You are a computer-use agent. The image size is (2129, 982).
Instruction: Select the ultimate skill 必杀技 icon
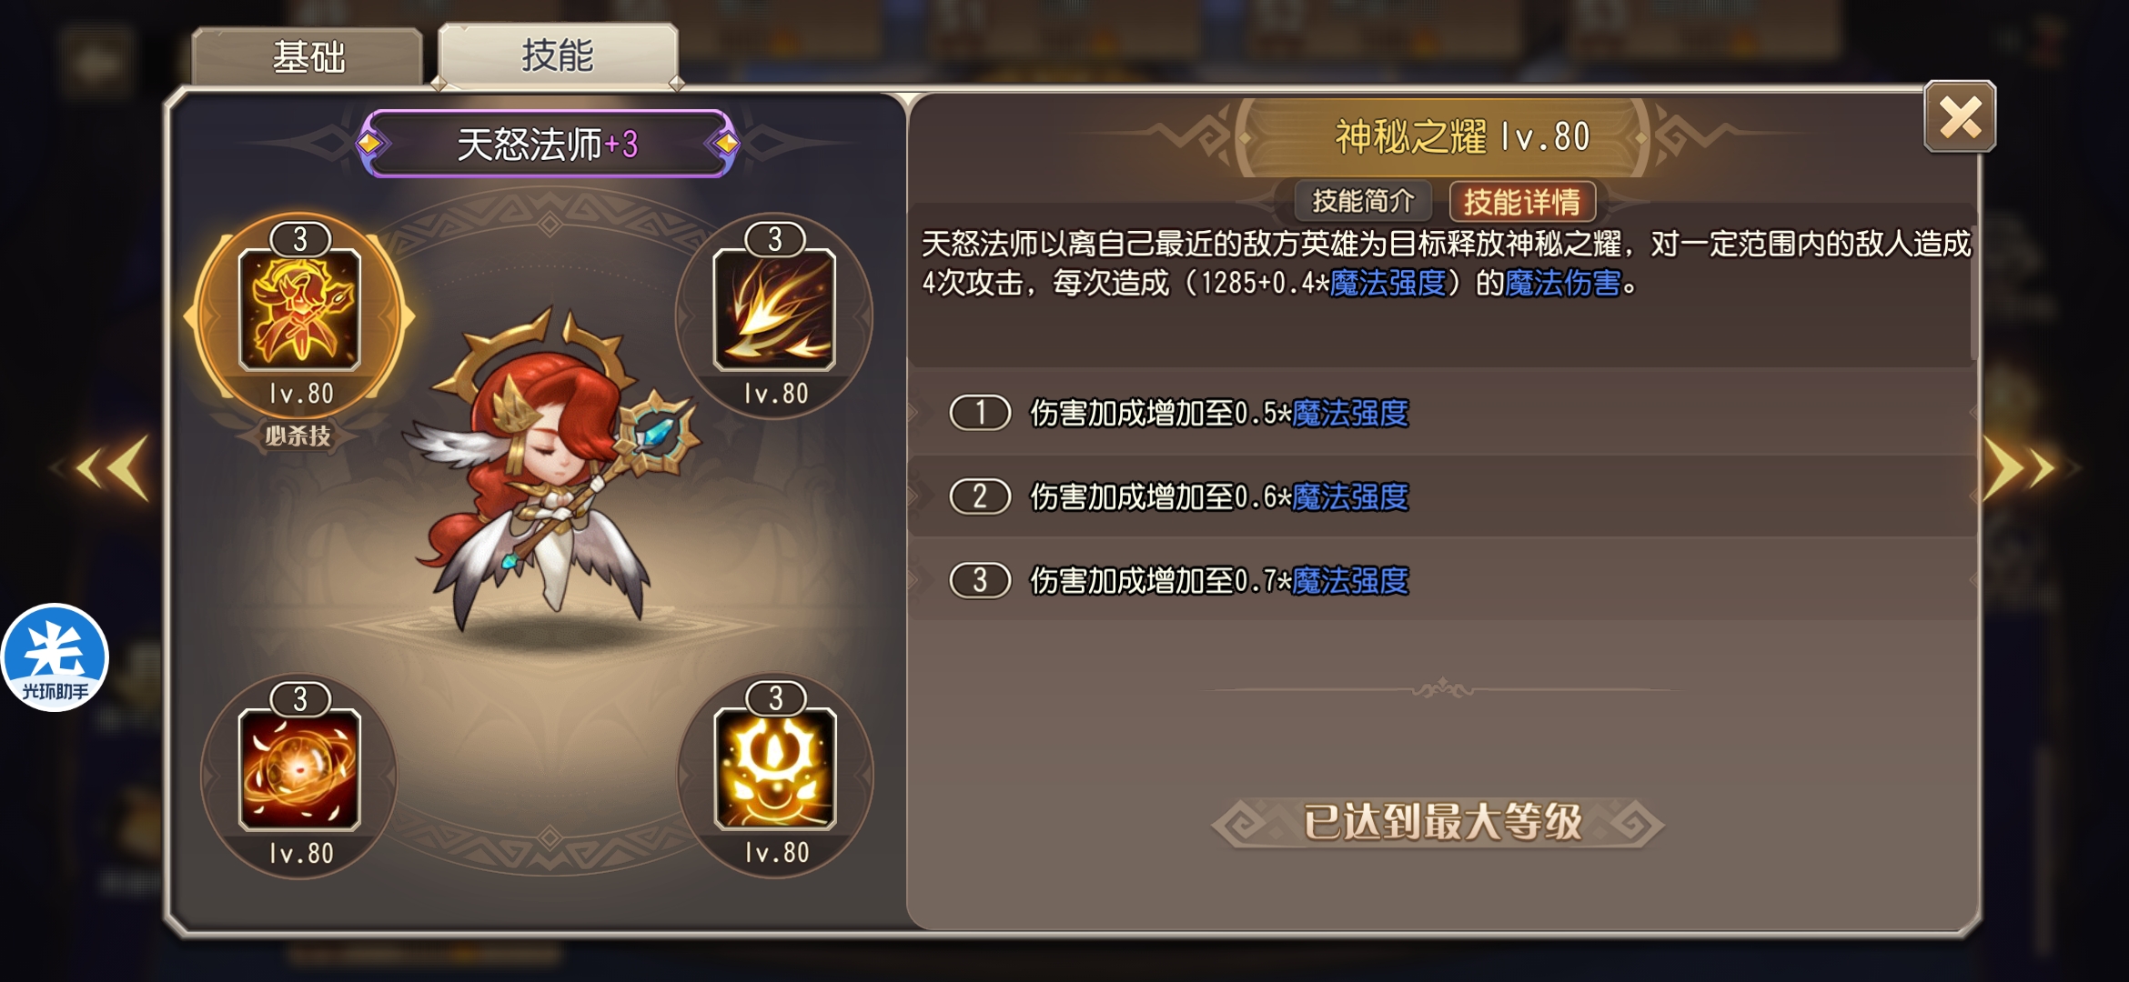299,310
